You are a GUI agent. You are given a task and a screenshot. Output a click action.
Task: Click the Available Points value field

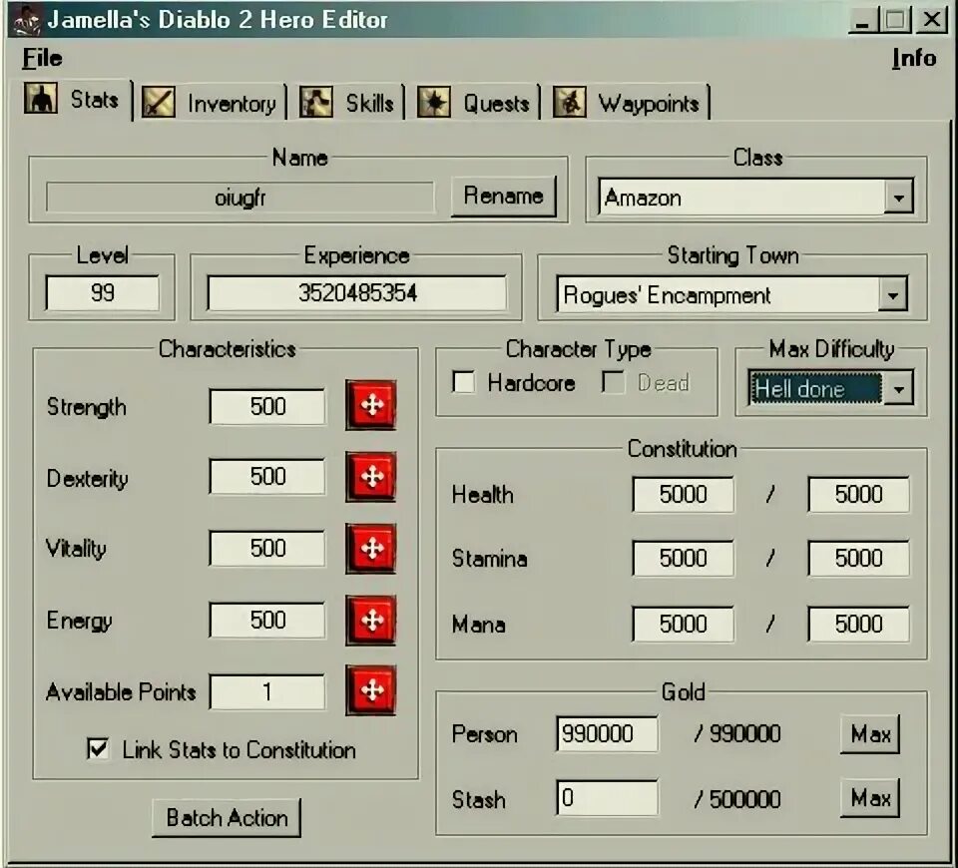pos(267,691)
